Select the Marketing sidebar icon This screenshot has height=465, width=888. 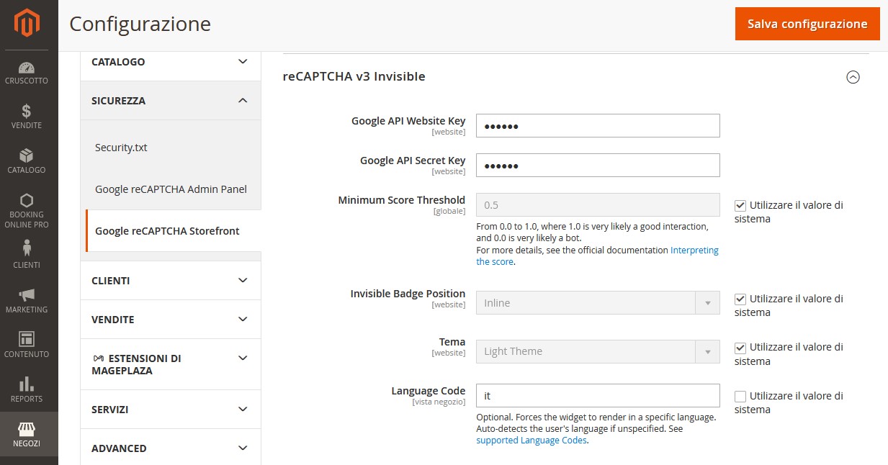click(27, 298)
